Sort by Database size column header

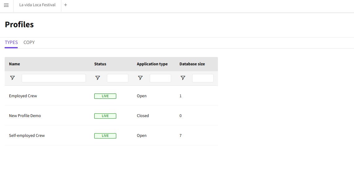pyautogui.click(x=192, y=64)
